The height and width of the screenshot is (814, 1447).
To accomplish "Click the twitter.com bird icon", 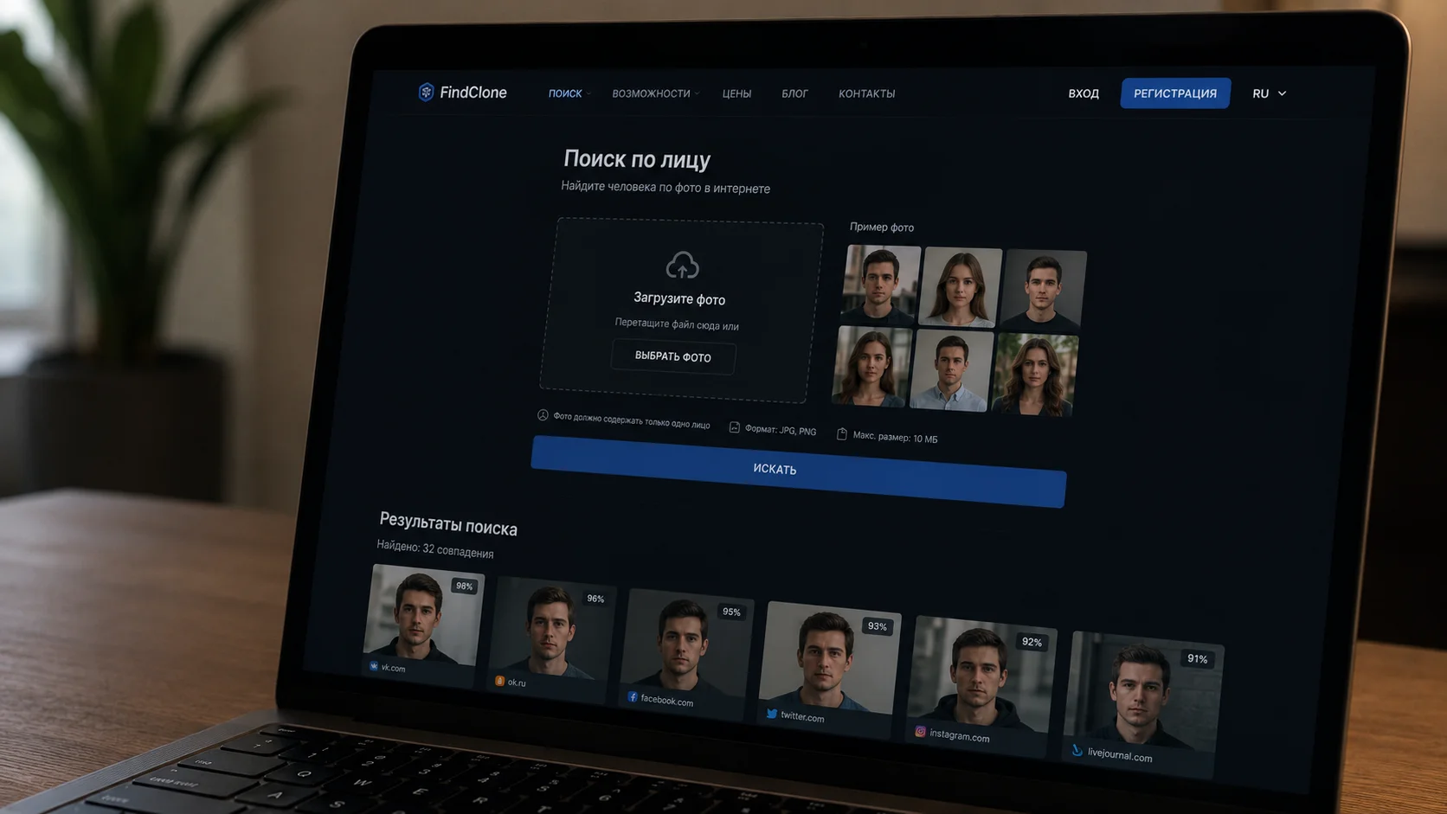I will 771,714.
